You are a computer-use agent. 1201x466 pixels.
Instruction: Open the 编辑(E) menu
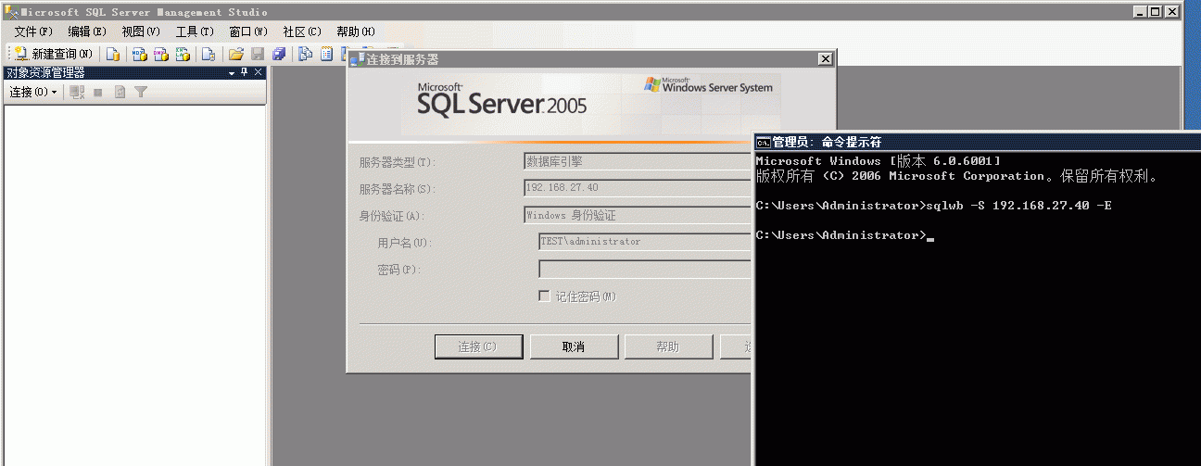click(x=87, y=31)
